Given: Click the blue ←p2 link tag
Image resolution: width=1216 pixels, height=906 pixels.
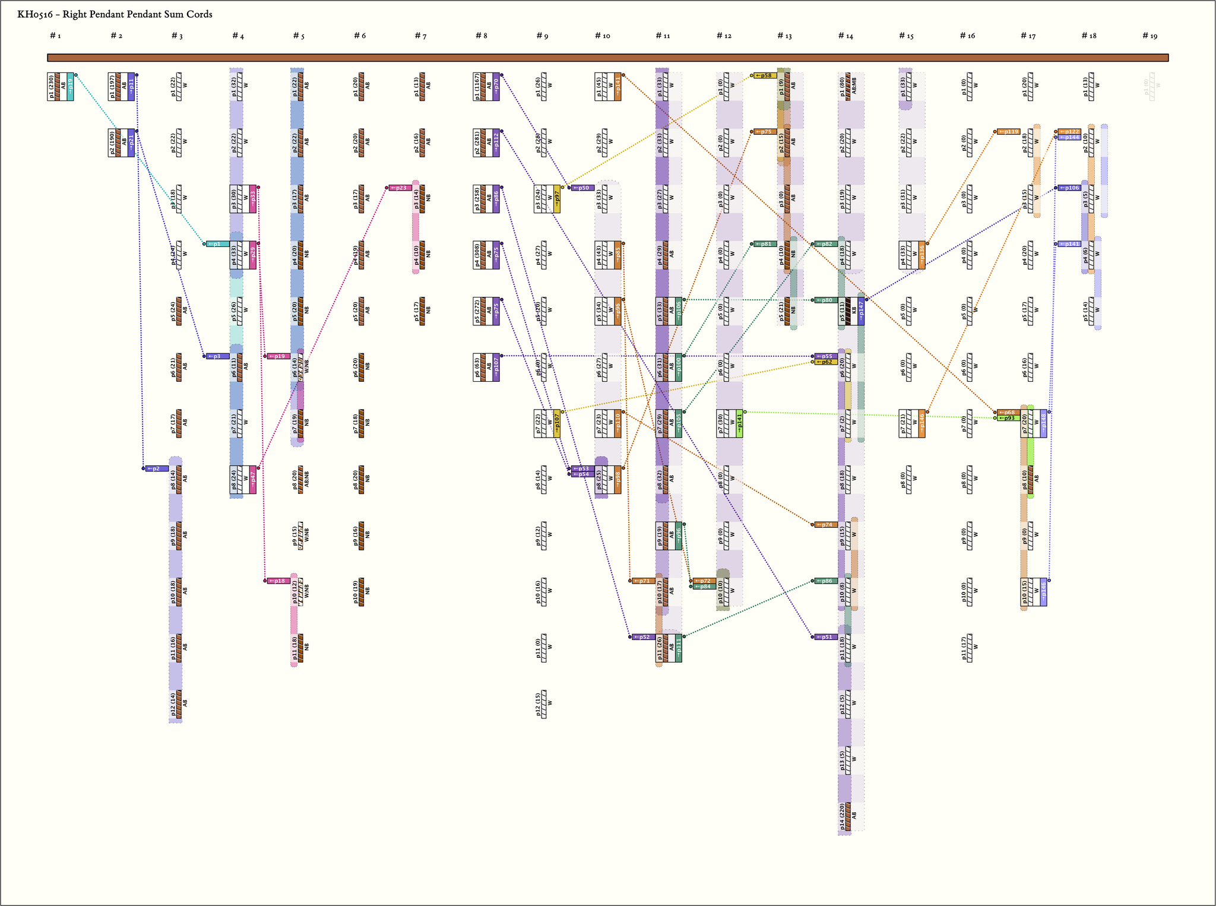Looking at the screenshot, I should (x=157, y=468).
